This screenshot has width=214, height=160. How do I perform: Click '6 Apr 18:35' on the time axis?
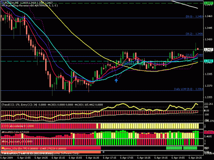144,158
